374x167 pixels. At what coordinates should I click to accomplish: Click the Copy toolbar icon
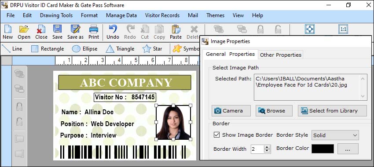coord(159,32)
